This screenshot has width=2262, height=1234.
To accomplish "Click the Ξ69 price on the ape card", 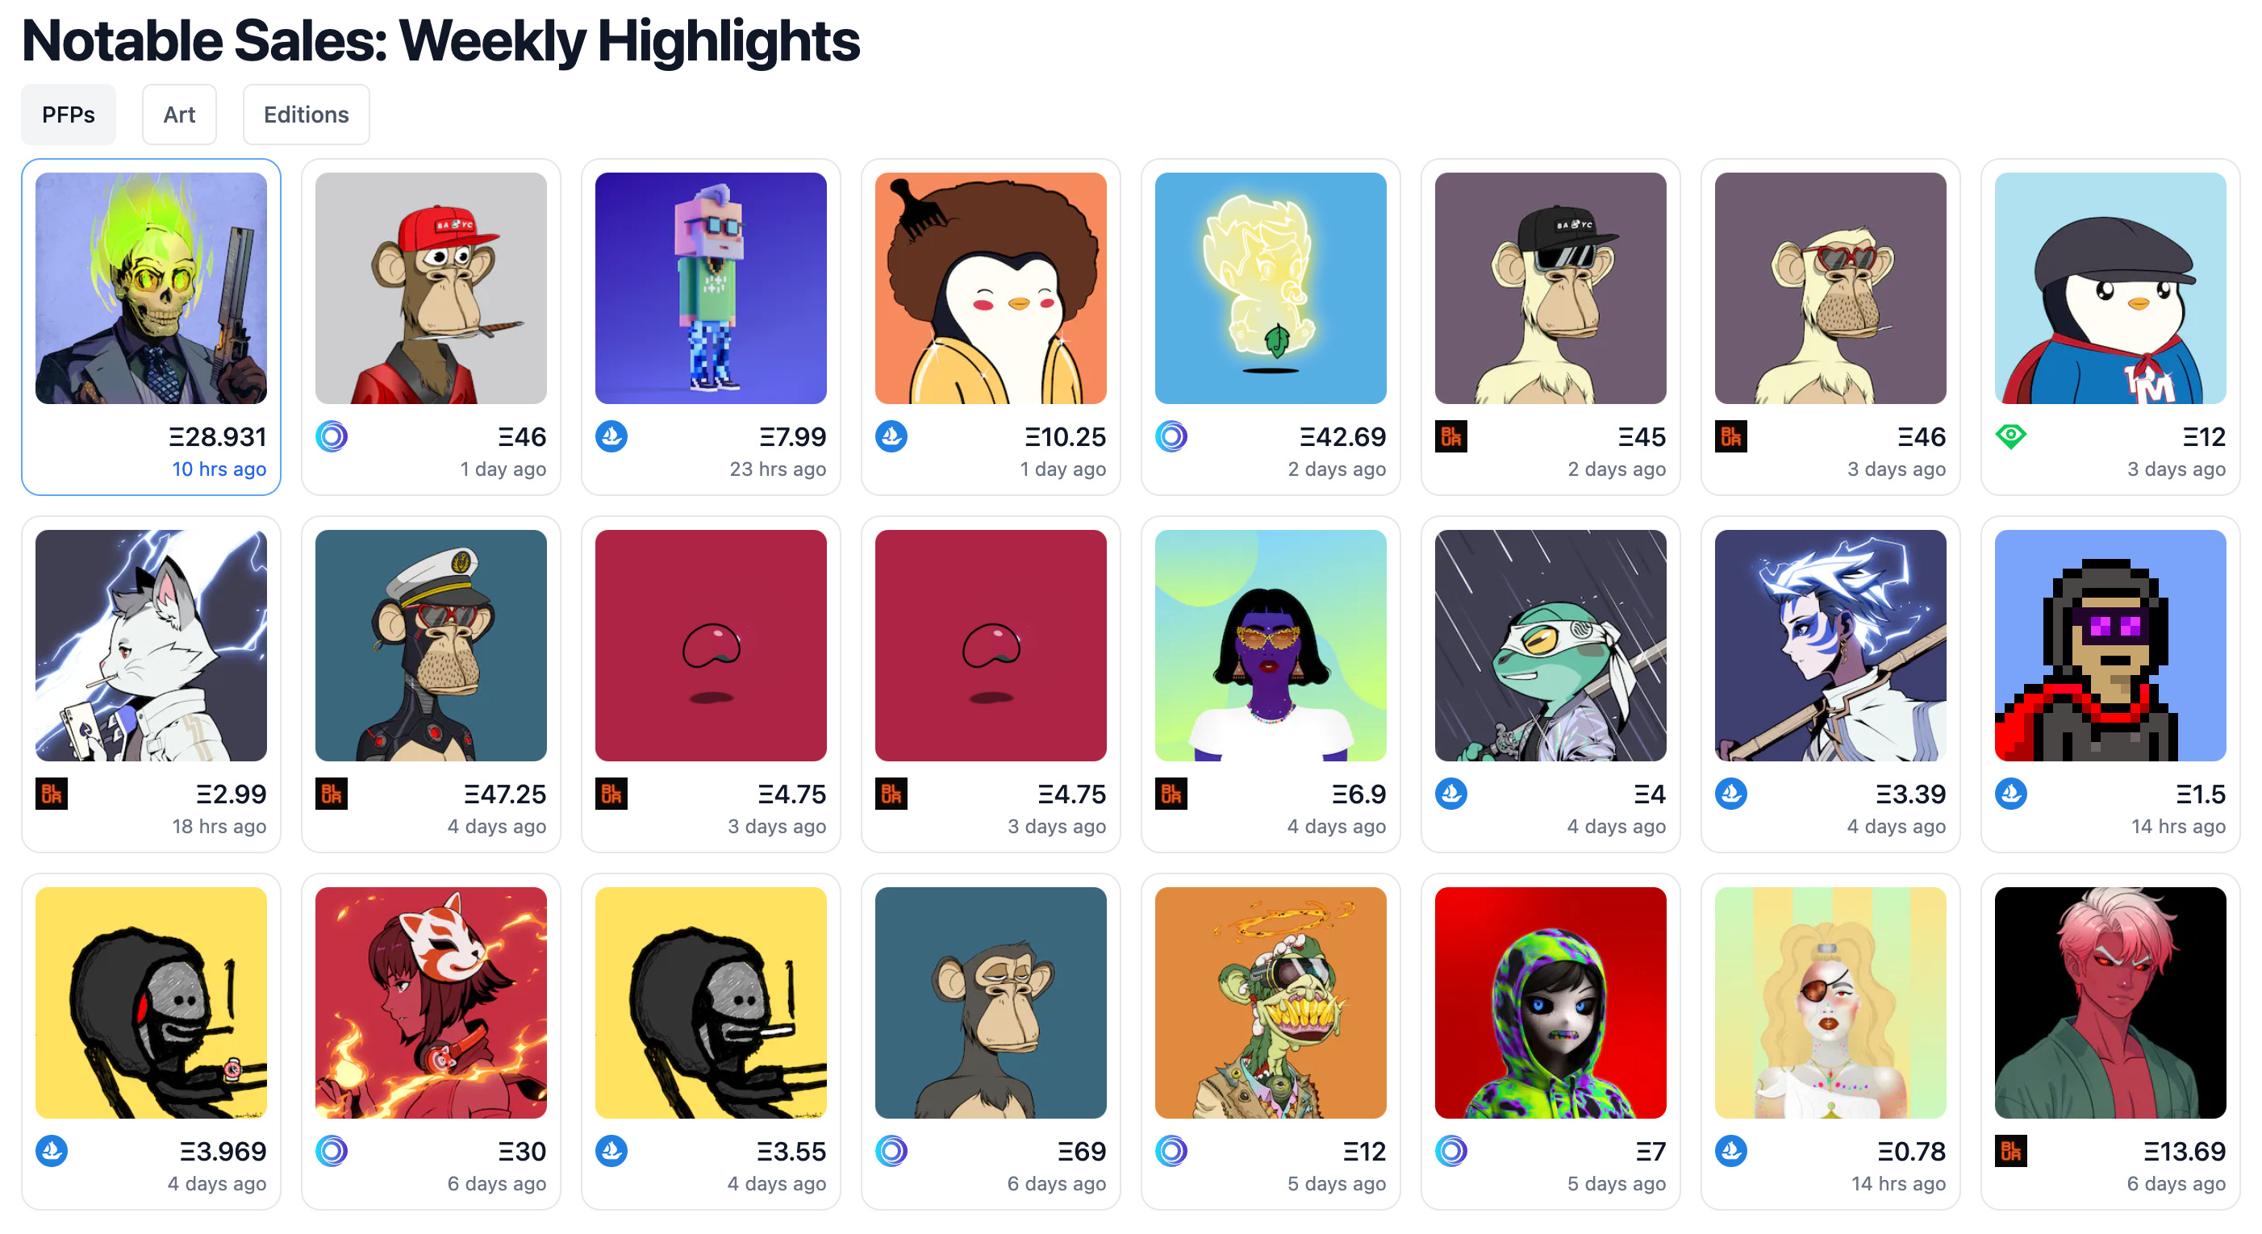I will [x=1081, y=1151].
